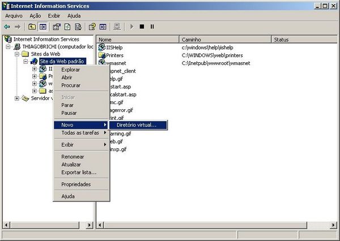Choose Exportar lista... from context menu
The image size is (340, 241).
tap(81, 173)
